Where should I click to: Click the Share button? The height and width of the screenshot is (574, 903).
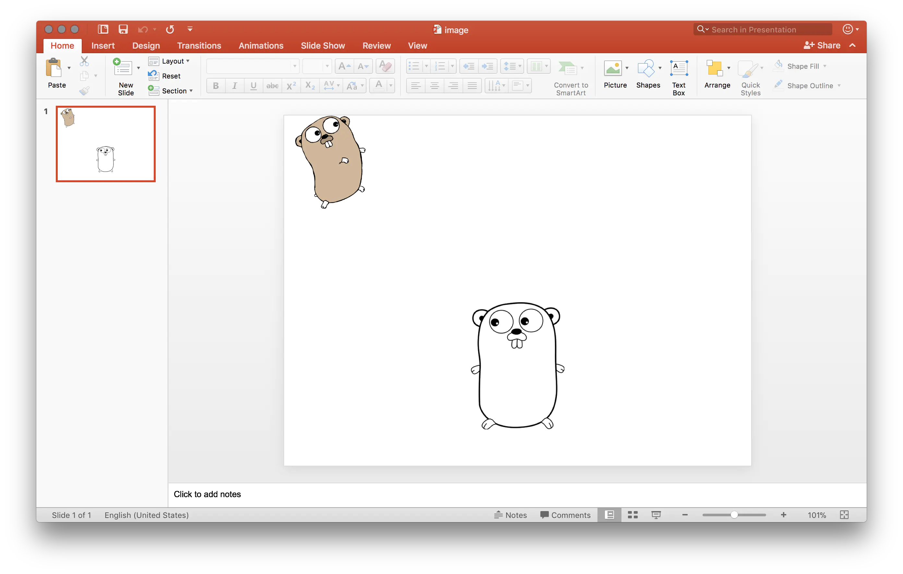coord(822,45)
